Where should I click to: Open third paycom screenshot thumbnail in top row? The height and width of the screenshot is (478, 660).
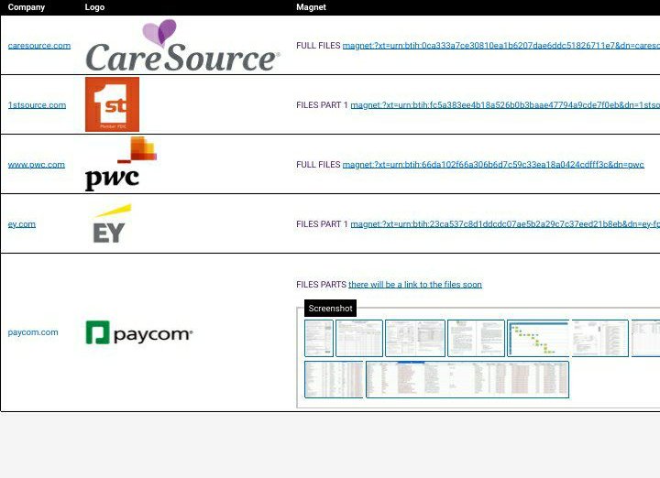coord(415,338)
